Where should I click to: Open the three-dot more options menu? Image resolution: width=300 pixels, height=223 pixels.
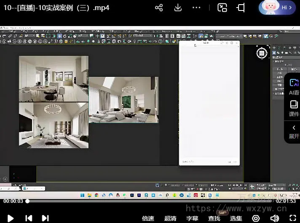tap(196, 8)
